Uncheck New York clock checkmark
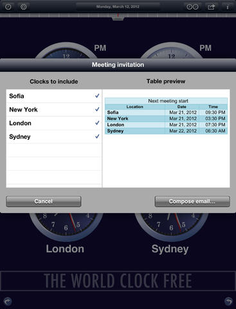236x309 pixels. [97, 109]
